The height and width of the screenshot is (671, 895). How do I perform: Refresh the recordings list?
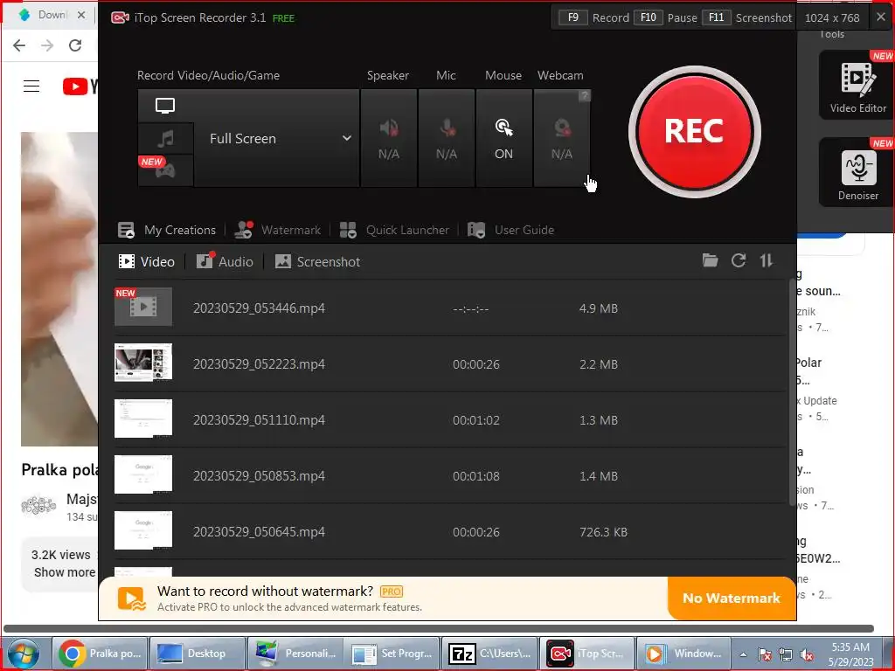point(739,260)
